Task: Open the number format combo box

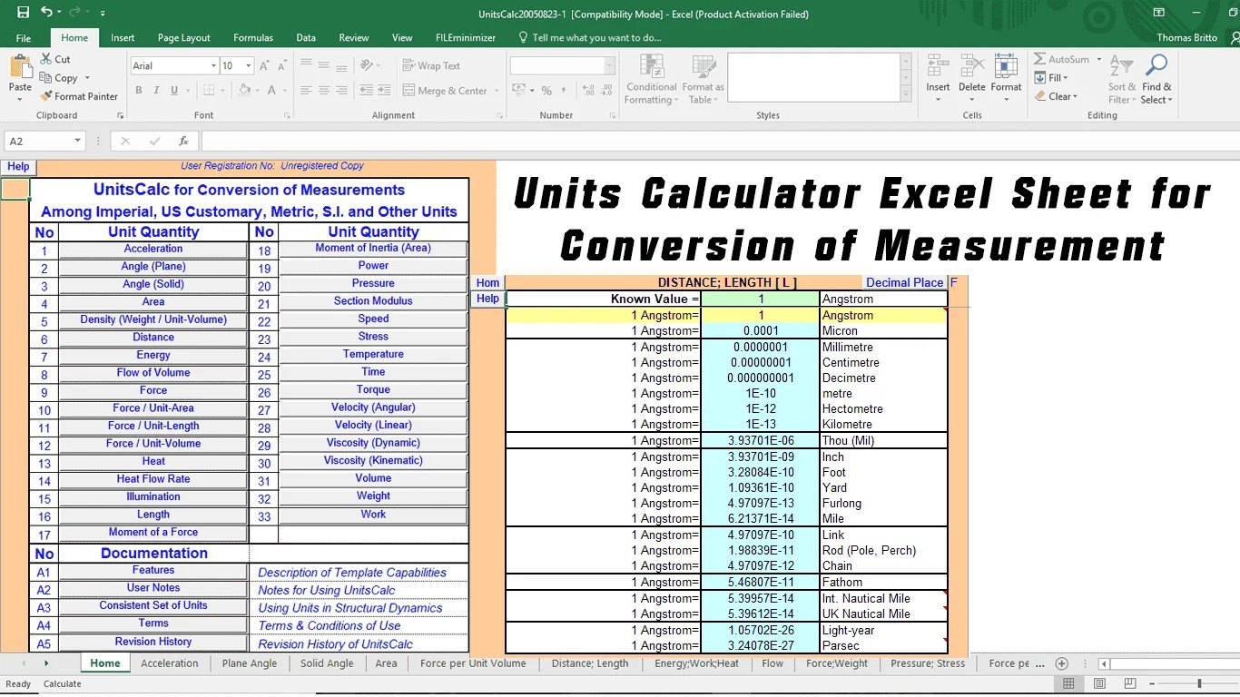Action: click(563, 65)
